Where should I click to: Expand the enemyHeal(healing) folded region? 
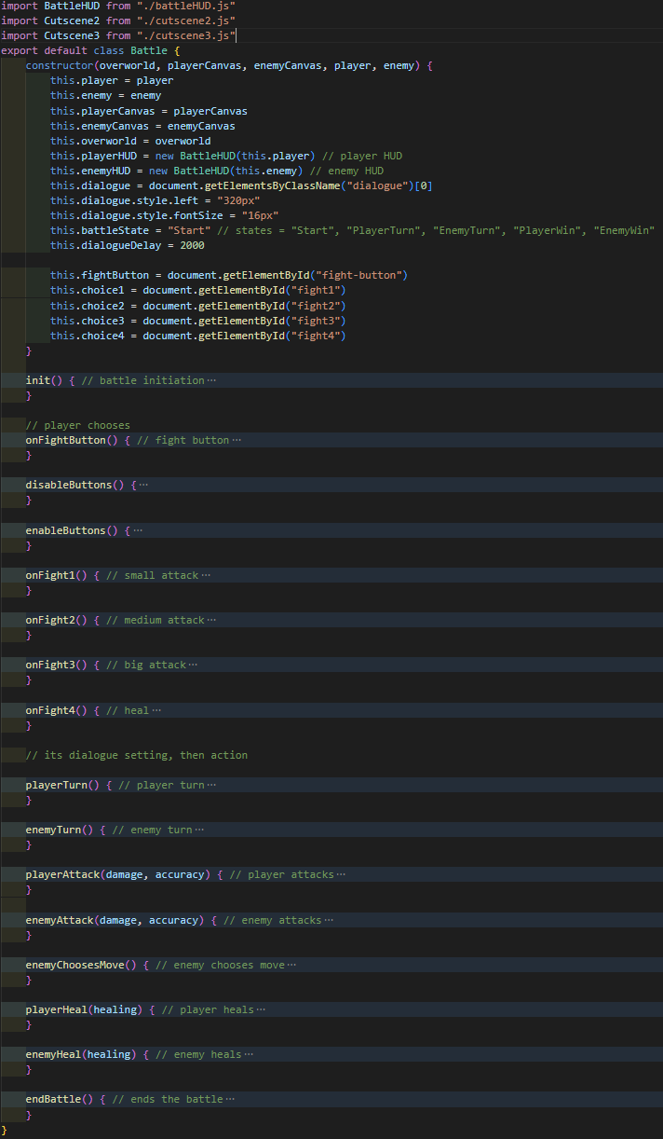coord(249,1054)
